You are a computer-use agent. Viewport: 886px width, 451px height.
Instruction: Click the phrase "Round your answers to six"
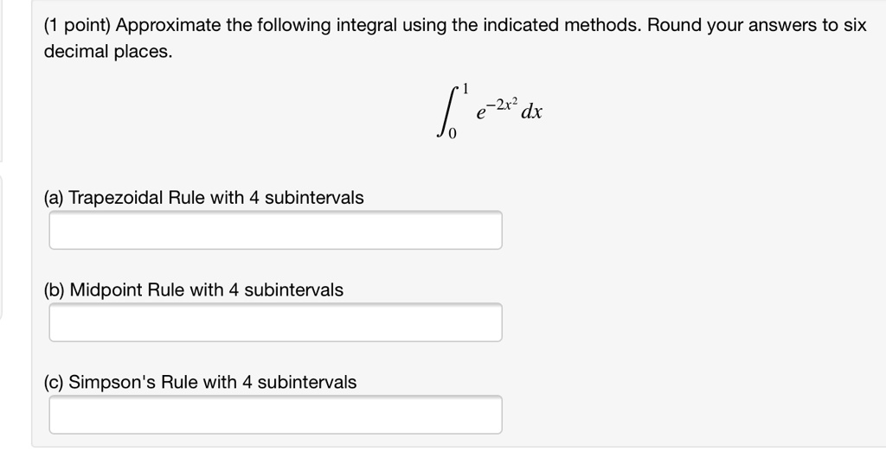[x=756, y=25]
